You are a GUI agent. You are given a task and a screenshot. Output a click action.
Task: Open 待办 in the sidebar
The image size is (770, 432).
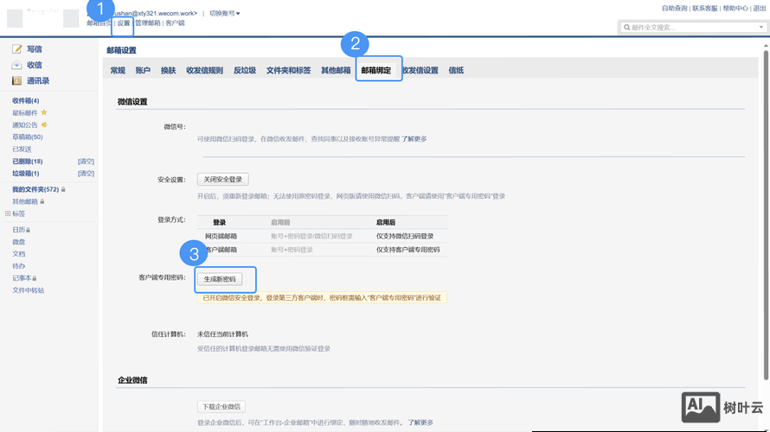click(x=19, y=266)
